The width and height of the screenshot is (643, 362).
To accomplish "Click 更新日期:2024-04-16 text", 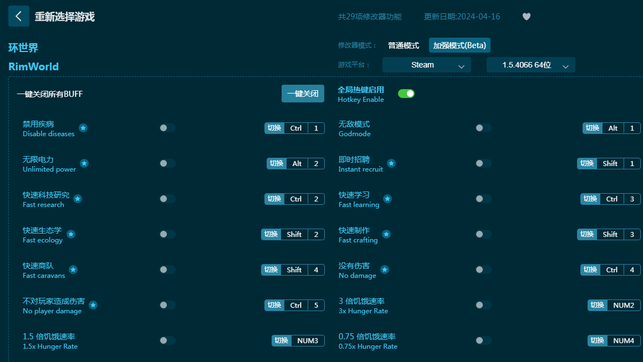I will point(462,17).
